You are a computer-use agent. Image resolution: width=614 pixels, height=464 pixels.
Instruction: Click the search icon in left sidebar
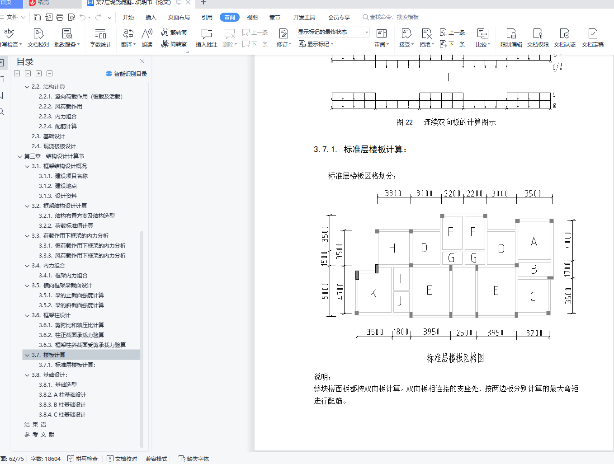2,112
